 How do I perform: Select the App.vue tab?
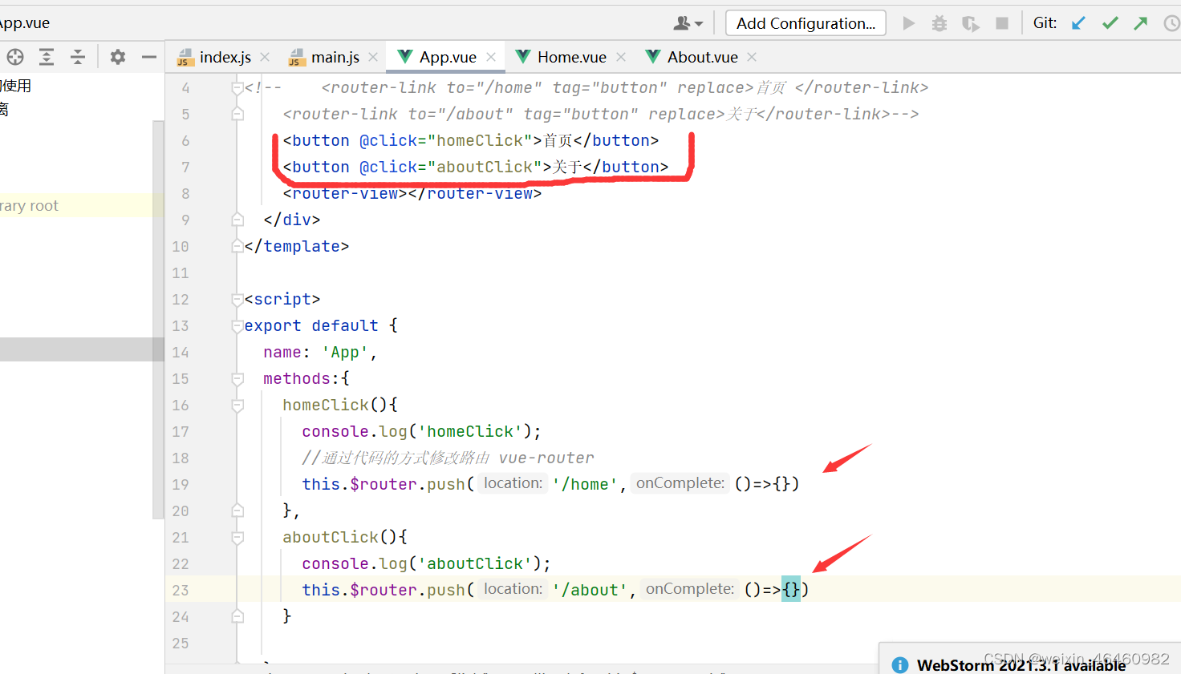pyautogui.click(x=448, y=57)
